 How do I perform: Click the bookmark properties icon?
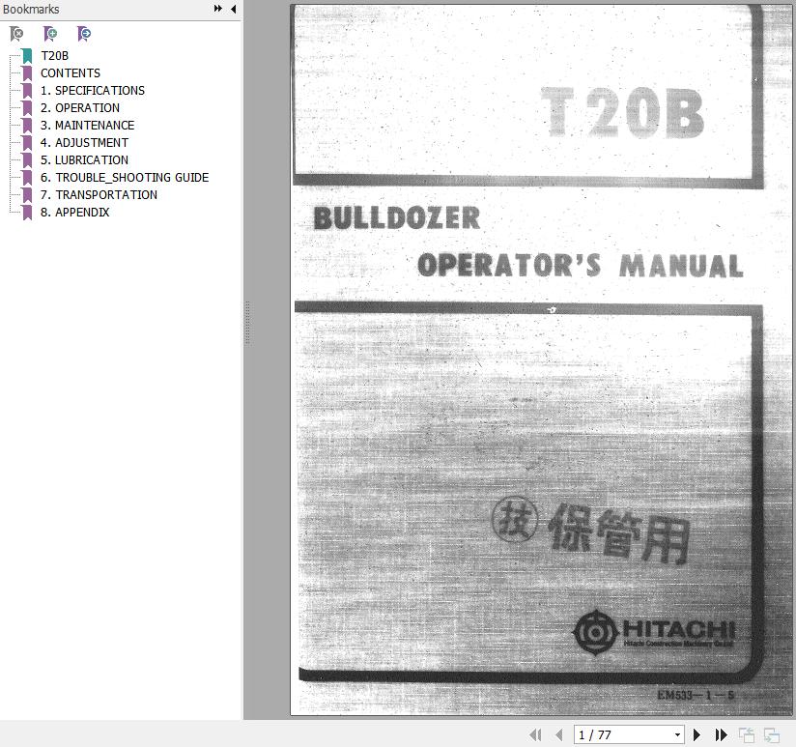click(84, 34)
